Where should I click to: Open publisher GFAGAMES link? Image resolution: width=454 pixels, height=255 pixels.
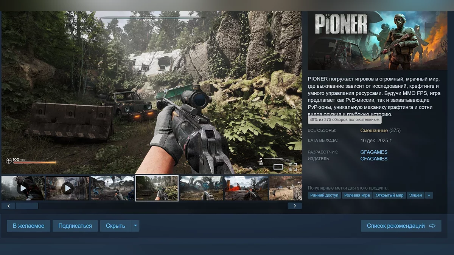coord(374,159)
